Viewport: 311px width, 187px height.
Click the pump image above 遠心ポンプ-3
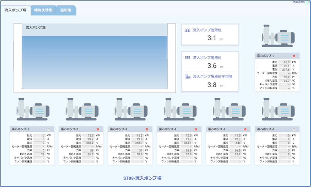(131, 109)
